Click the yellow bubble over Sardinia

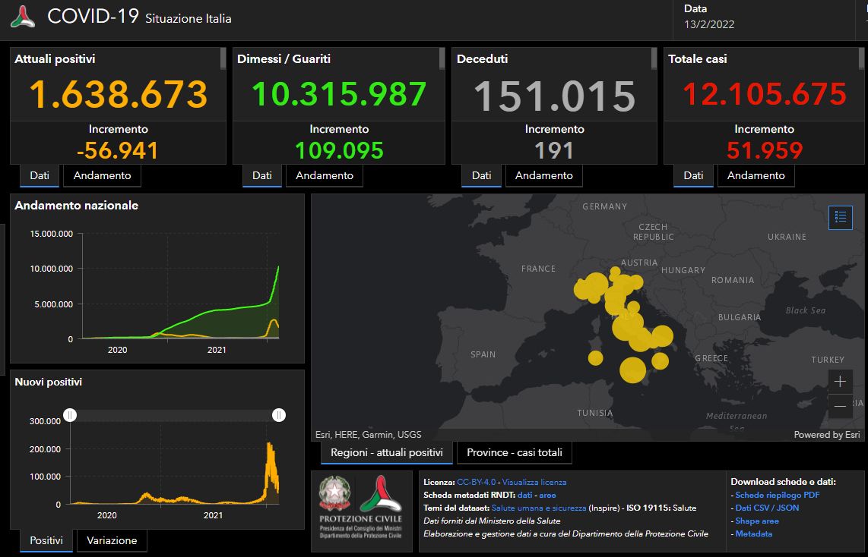pyautogui.click(x=595, y=357)
